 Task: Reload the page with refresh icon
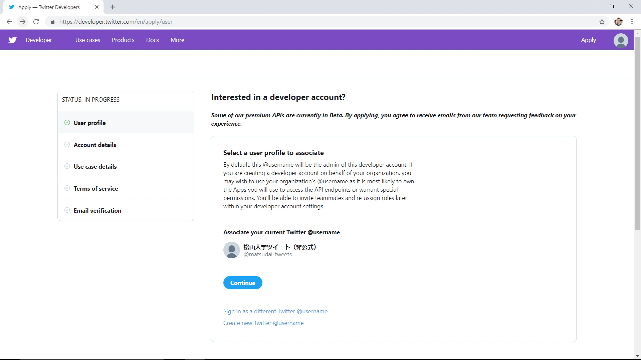[x=36, y=22]
